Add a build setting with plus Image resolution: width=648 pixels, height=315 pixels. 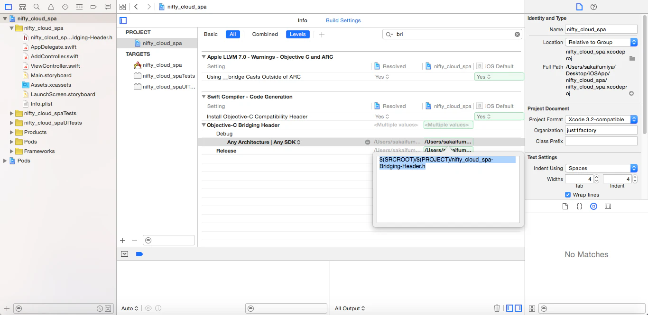[322, 35]
